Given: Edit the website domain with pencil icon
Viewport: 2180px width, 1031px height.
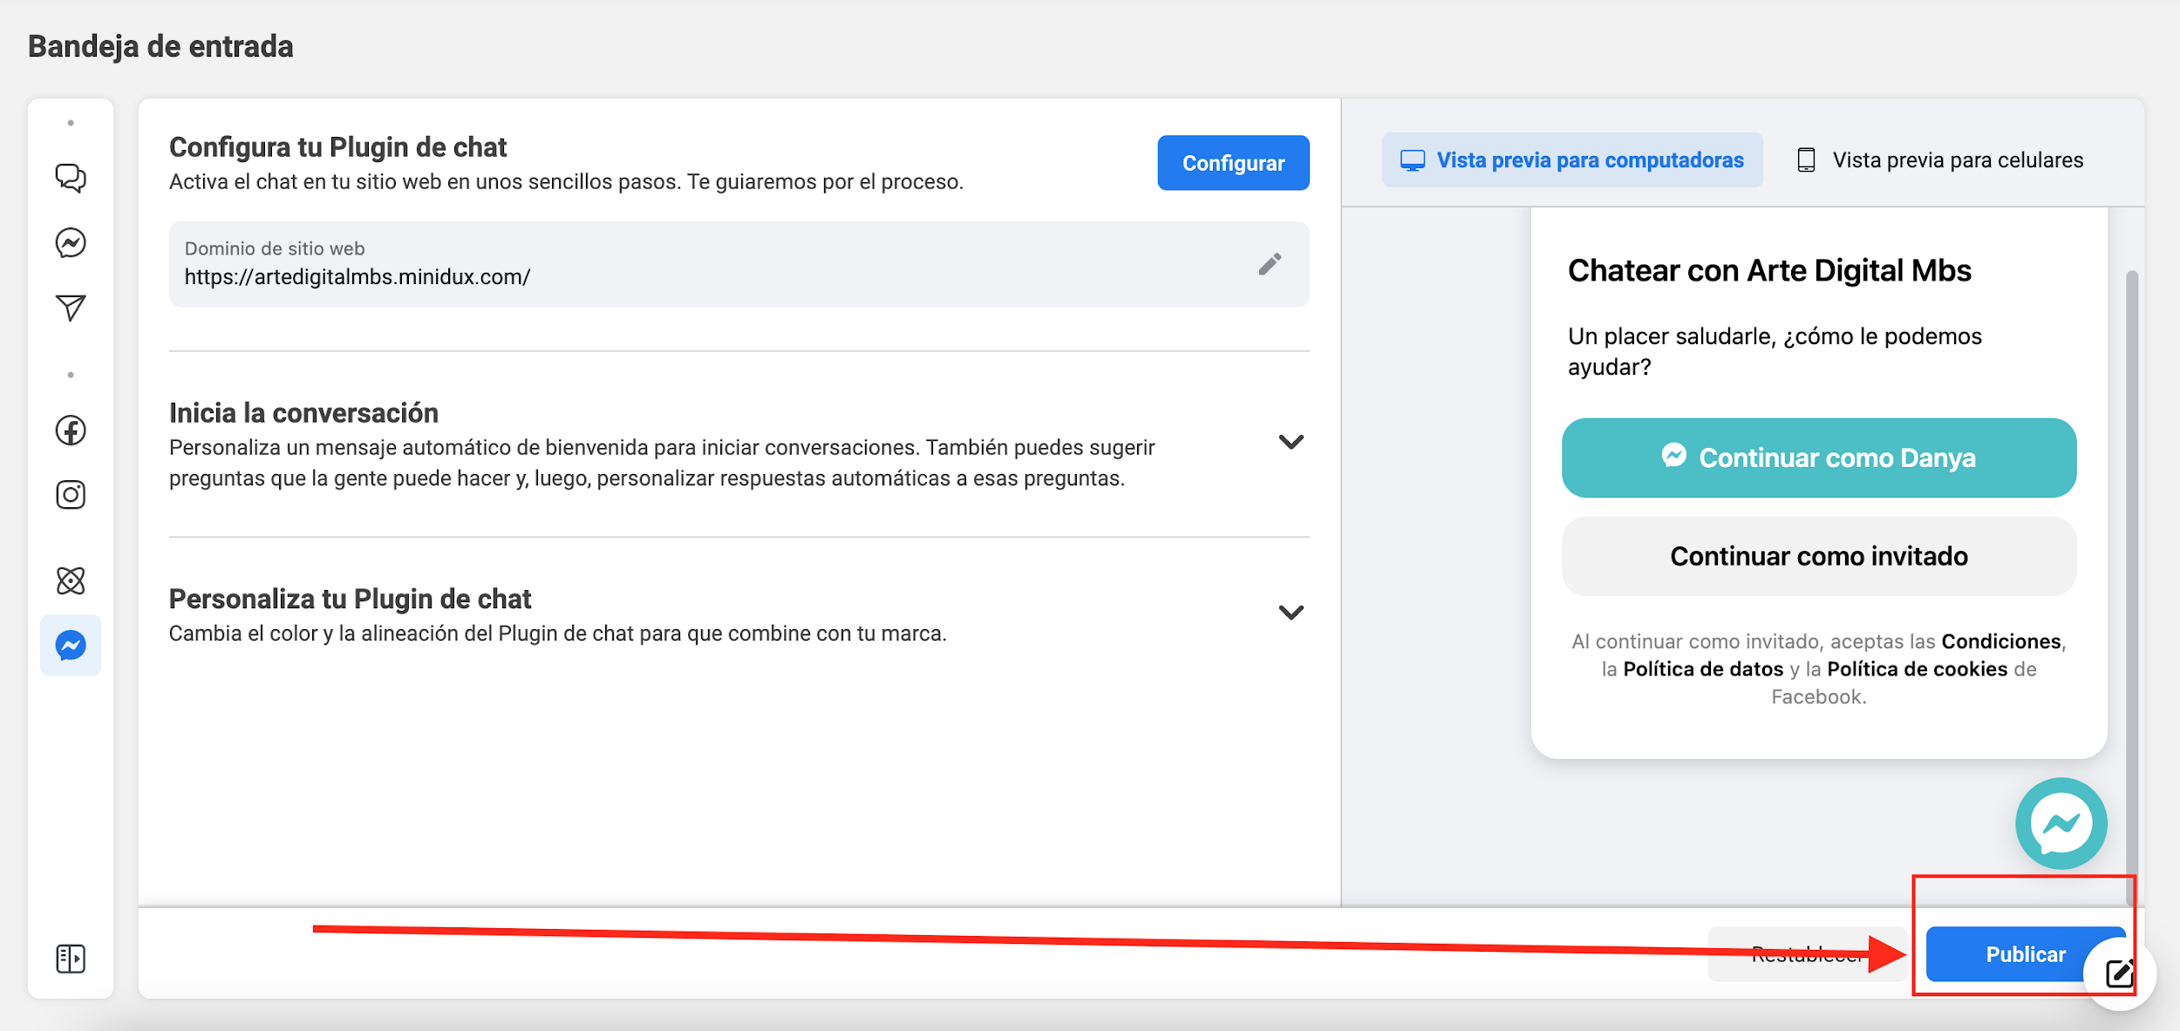Looking at the screenshot, I should pyautogui.click(x=1270, y=264).
